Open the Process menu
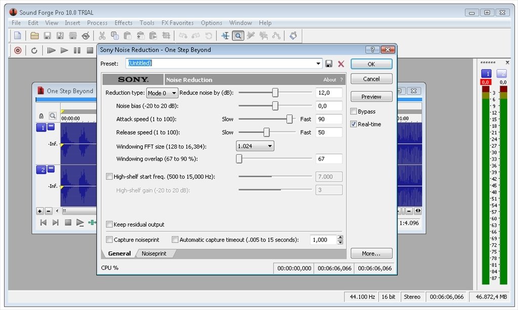Viewport: 518px width, 310px height. tap(97, 23)
